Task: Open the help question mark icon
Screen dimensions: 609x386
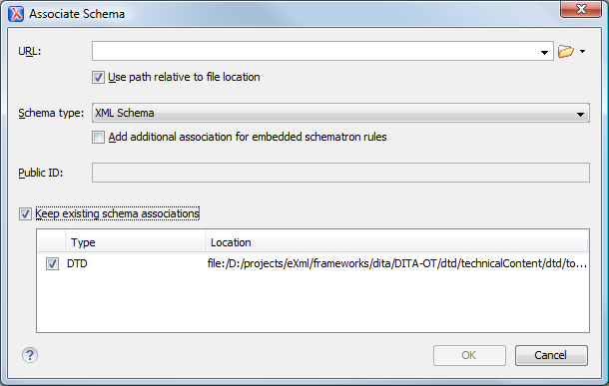Action: [30, 355]
